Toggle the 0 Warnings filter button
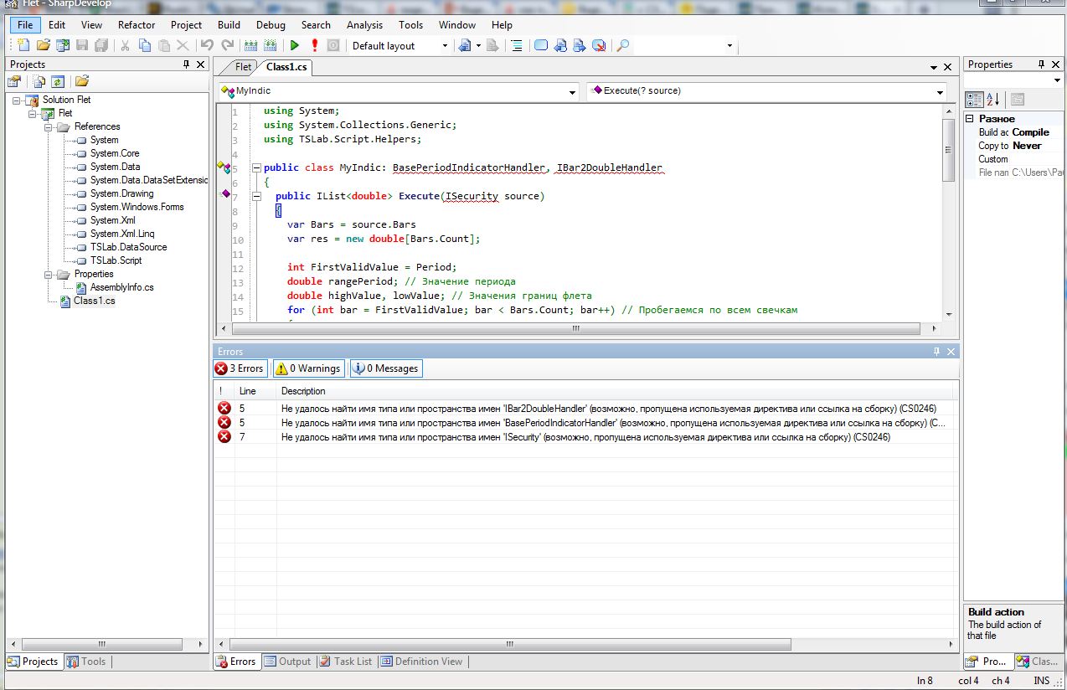This screenshot has height=690, width=1067. point(307,368)
